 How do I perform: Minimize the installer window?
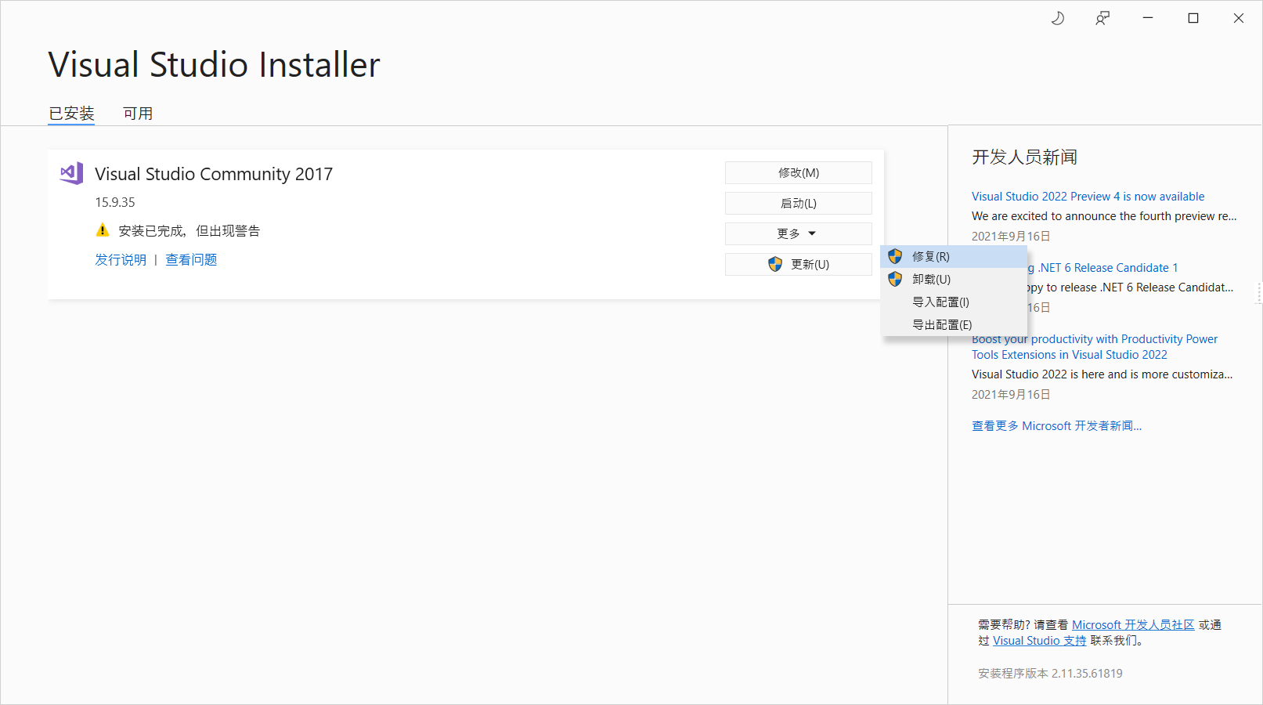1148,18
